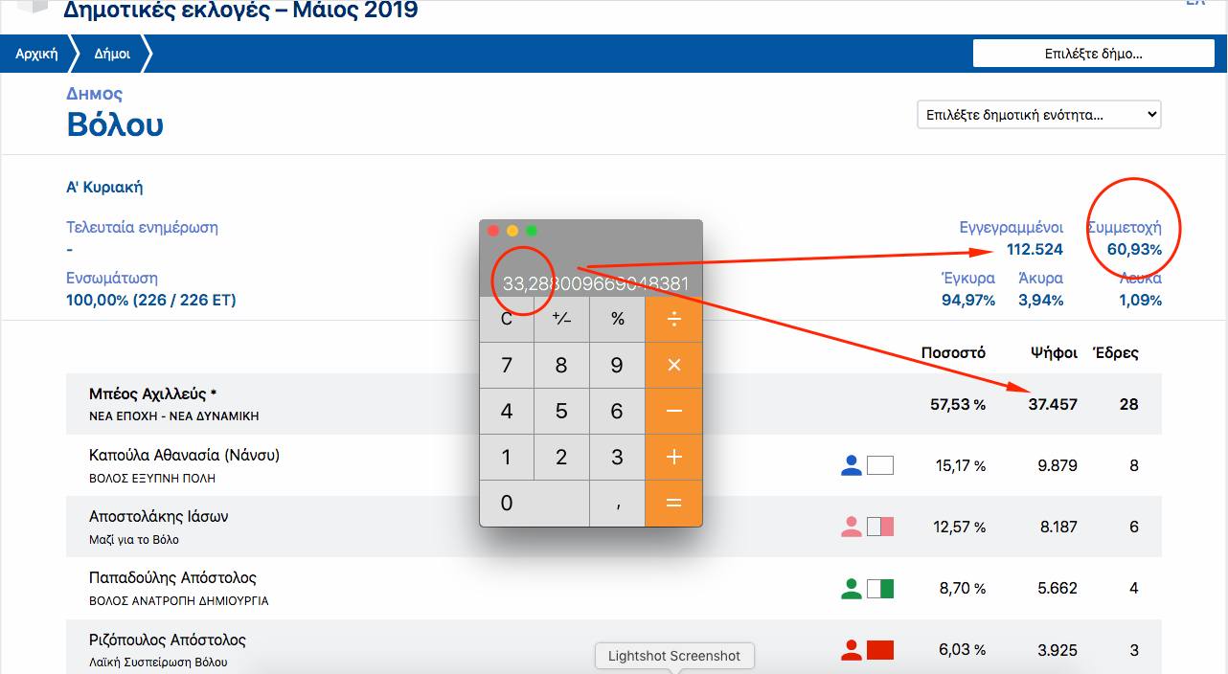Click the Καπούλα Αθανασία (Νάνσυ) candidate name

(x=184, y=455)
